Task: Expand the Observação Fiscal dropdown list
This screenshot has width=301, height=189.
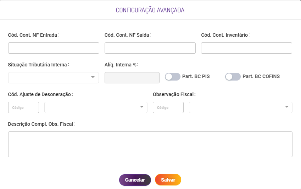Action: [241, 107]
